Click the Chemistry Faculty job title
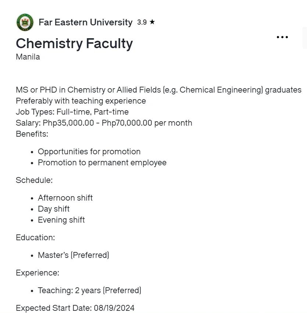 point(74,43)
